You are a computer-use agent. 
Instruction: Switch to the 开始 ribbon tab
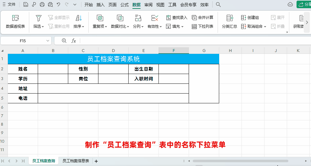88,4
